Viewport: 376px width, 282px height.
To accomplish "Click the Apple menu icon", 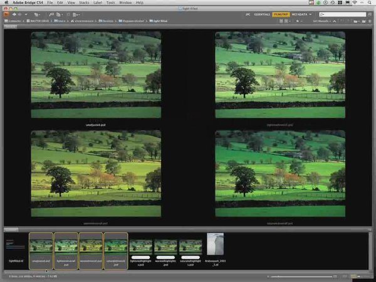I will [4, 3].
